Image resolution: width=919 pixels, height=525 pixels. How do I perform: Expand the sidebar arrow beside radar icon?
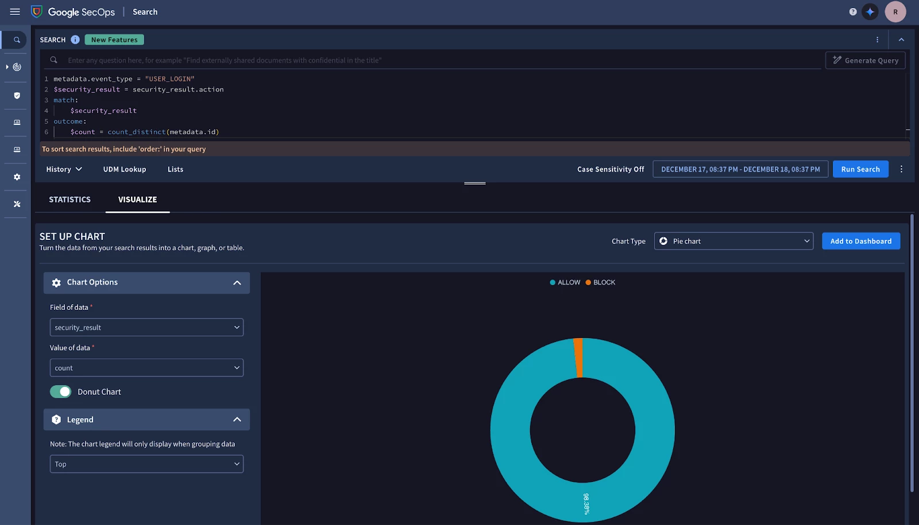(x=7, y=67)
